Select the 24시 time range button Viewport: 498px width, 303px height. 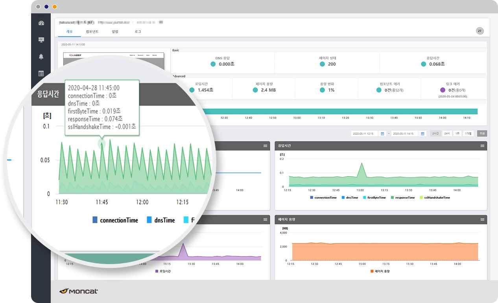pyautogui.click(x=447, y=134)
